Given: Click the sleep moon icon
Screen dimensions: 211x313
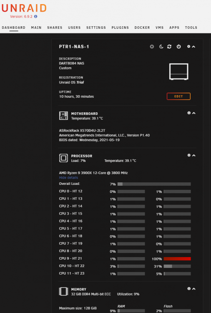Looking at the screenshot, I should click(x=161, y=46).
